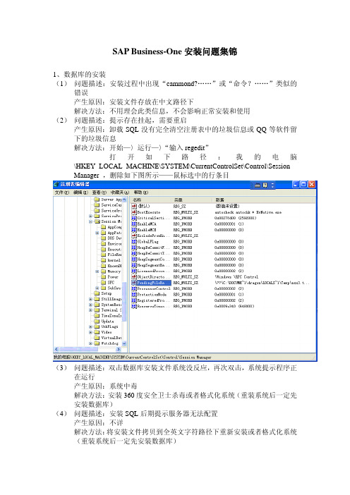Select the DOS De... tree key
This screenshot has width=350, height=495.
114,238
